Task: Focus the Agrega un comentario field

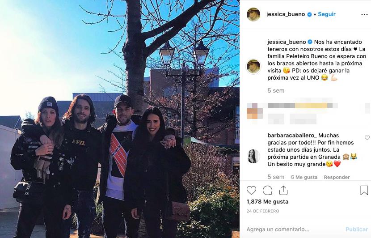Action: pos(293,229)
